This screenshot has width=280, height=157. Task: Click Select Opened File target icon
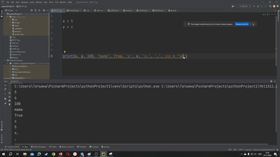(31, 10)
